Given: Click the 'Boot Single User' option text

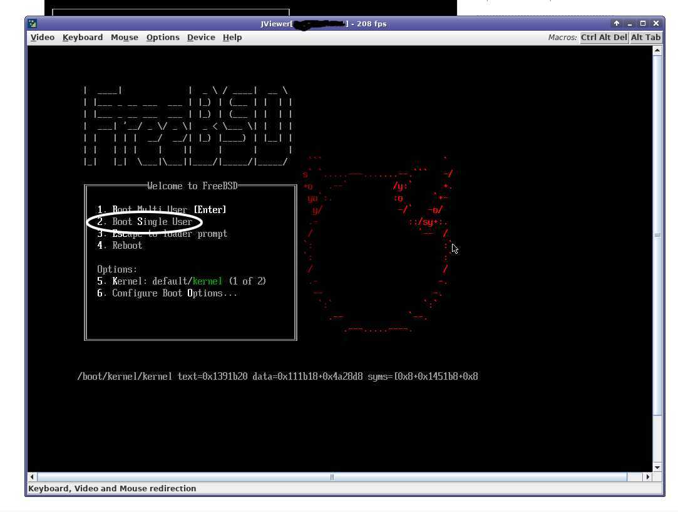Looking at the screenshot, I should coord(152,222).
